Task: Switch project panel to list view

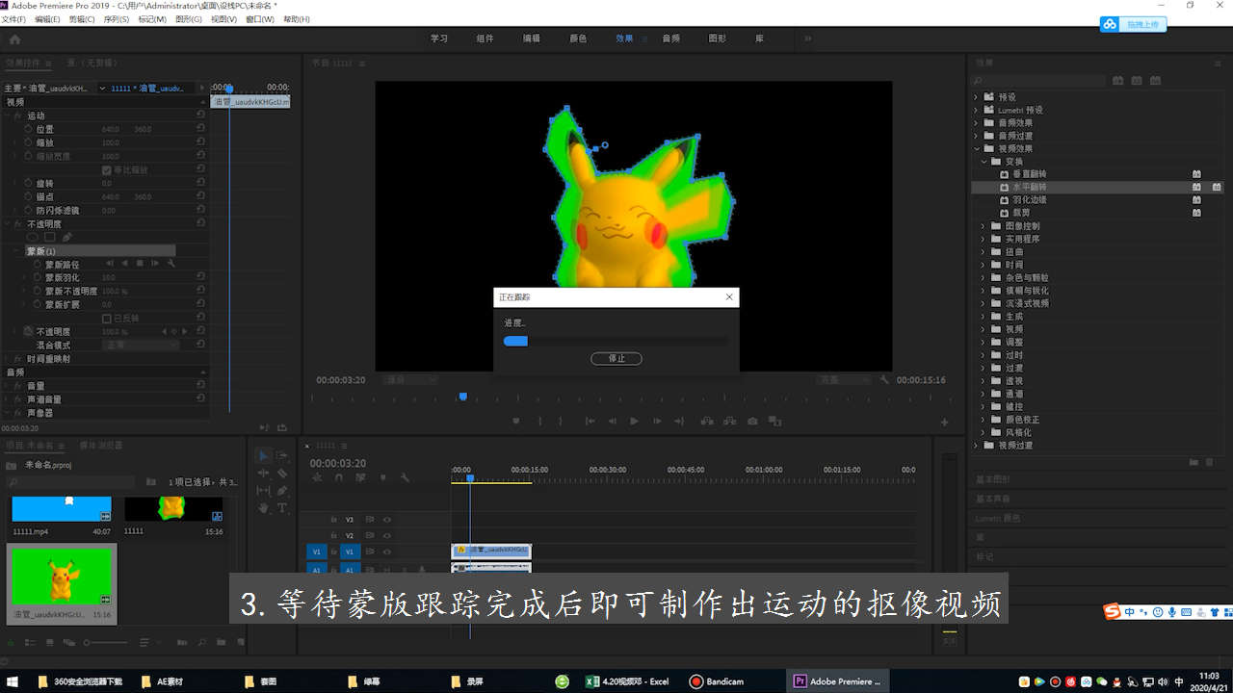Action: click(x=31, y=642)
